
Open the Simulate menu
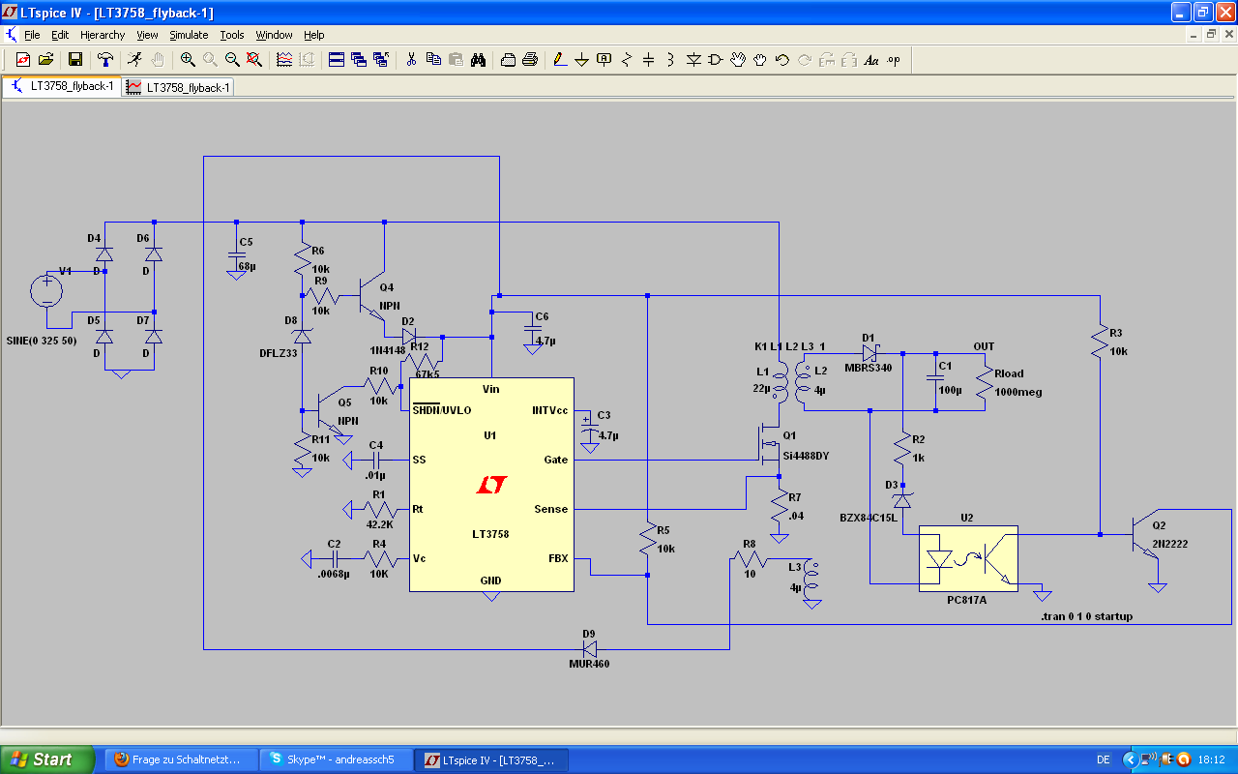(189, 35)
